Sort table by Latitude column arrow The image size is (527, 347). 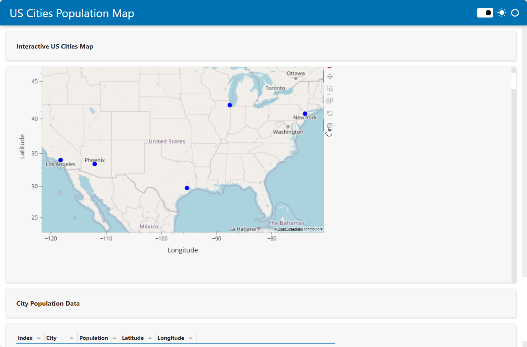coord(150,338)
